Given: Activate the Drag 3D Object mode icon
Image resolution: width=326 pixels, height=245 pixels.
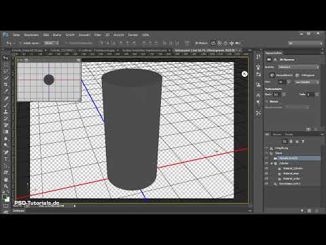Looking at the screenshot, I should tap(225, 43).
